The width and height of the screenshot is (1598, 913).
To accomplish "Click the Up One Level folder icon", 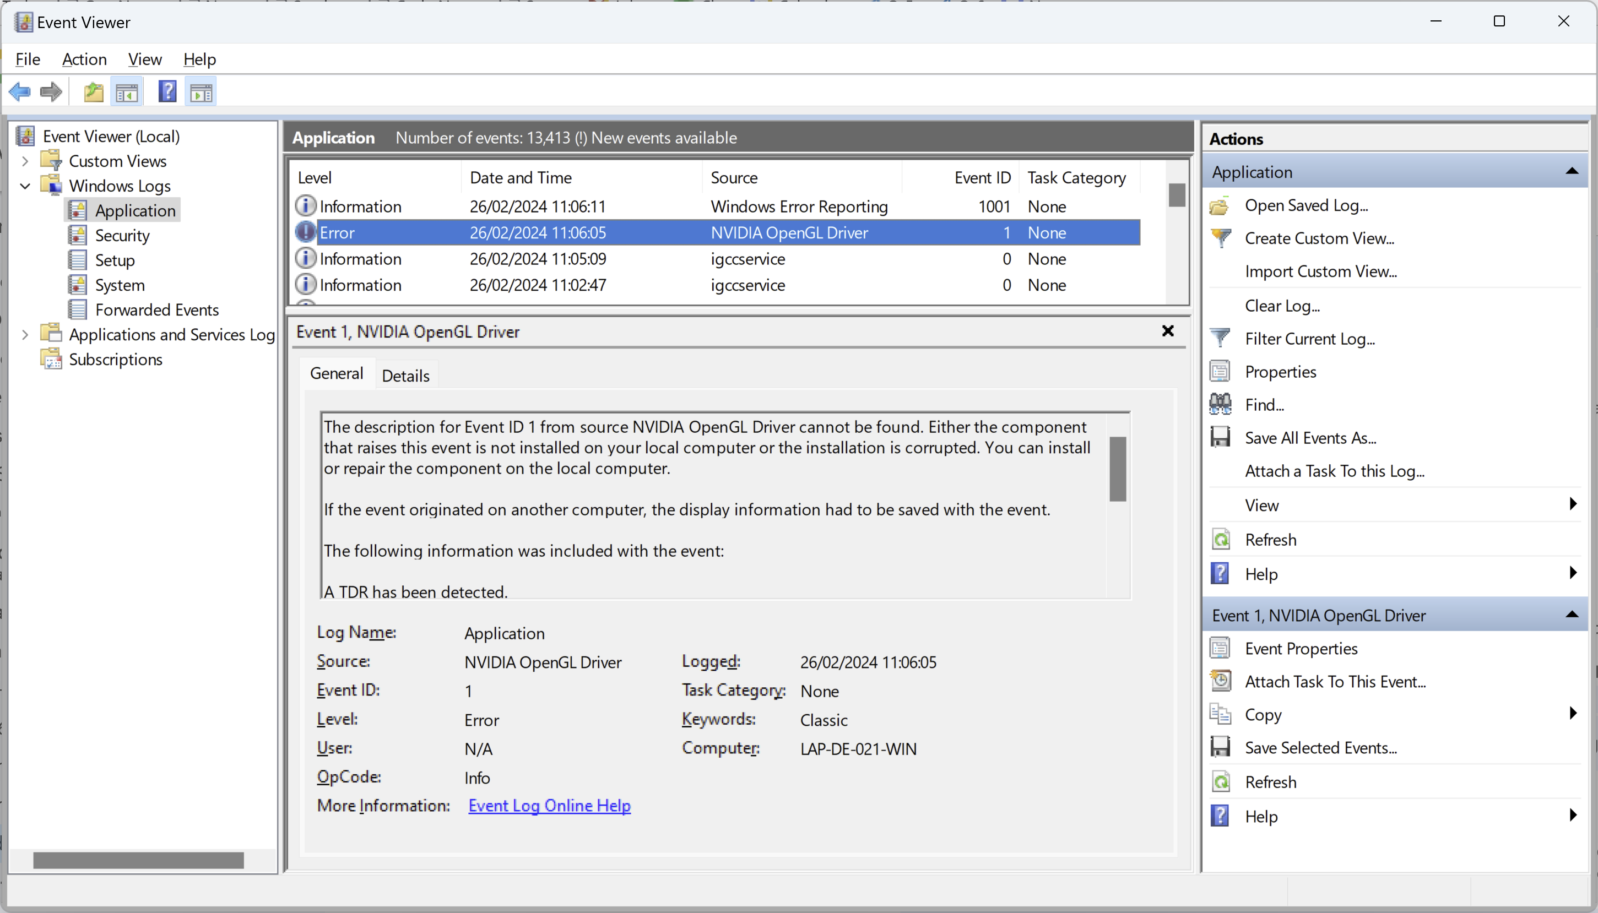I will (x=94, y=92).
